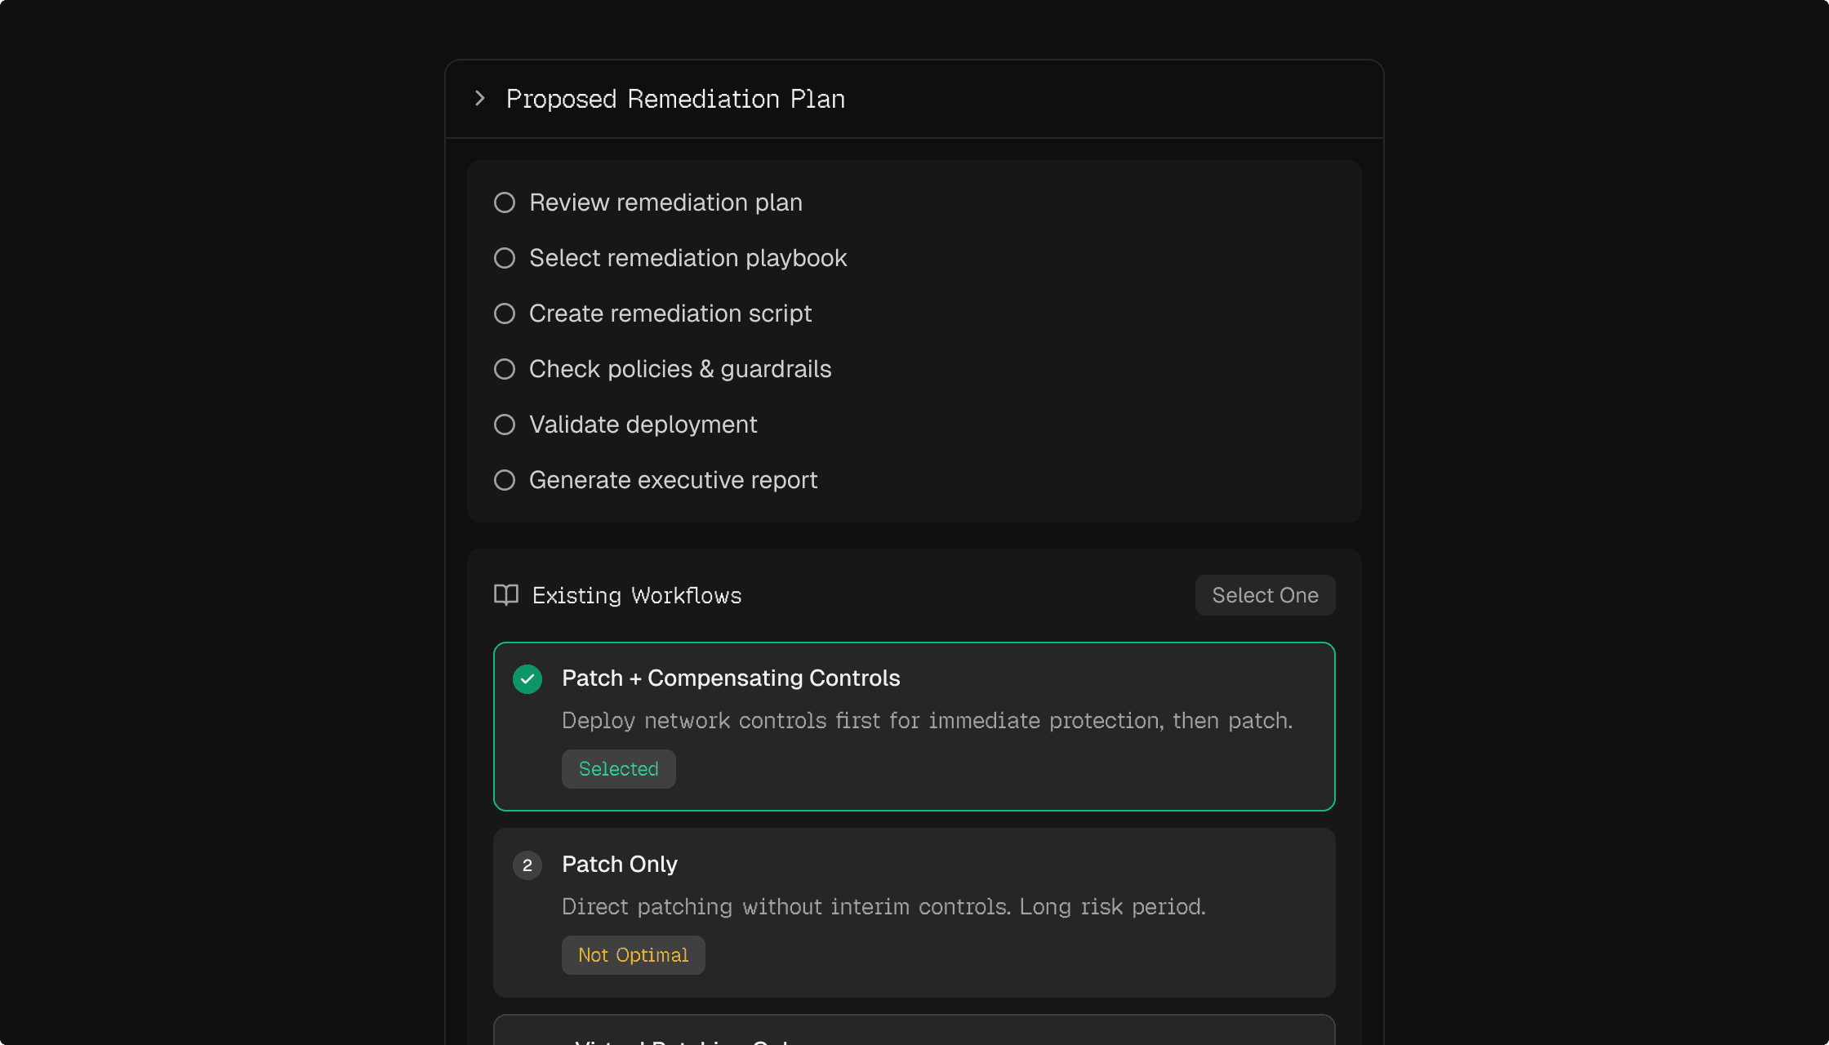Click the green checkmark on Patch + Compensating Controls
Viewport: 1829px width, 1045px height.
point(527,679)
